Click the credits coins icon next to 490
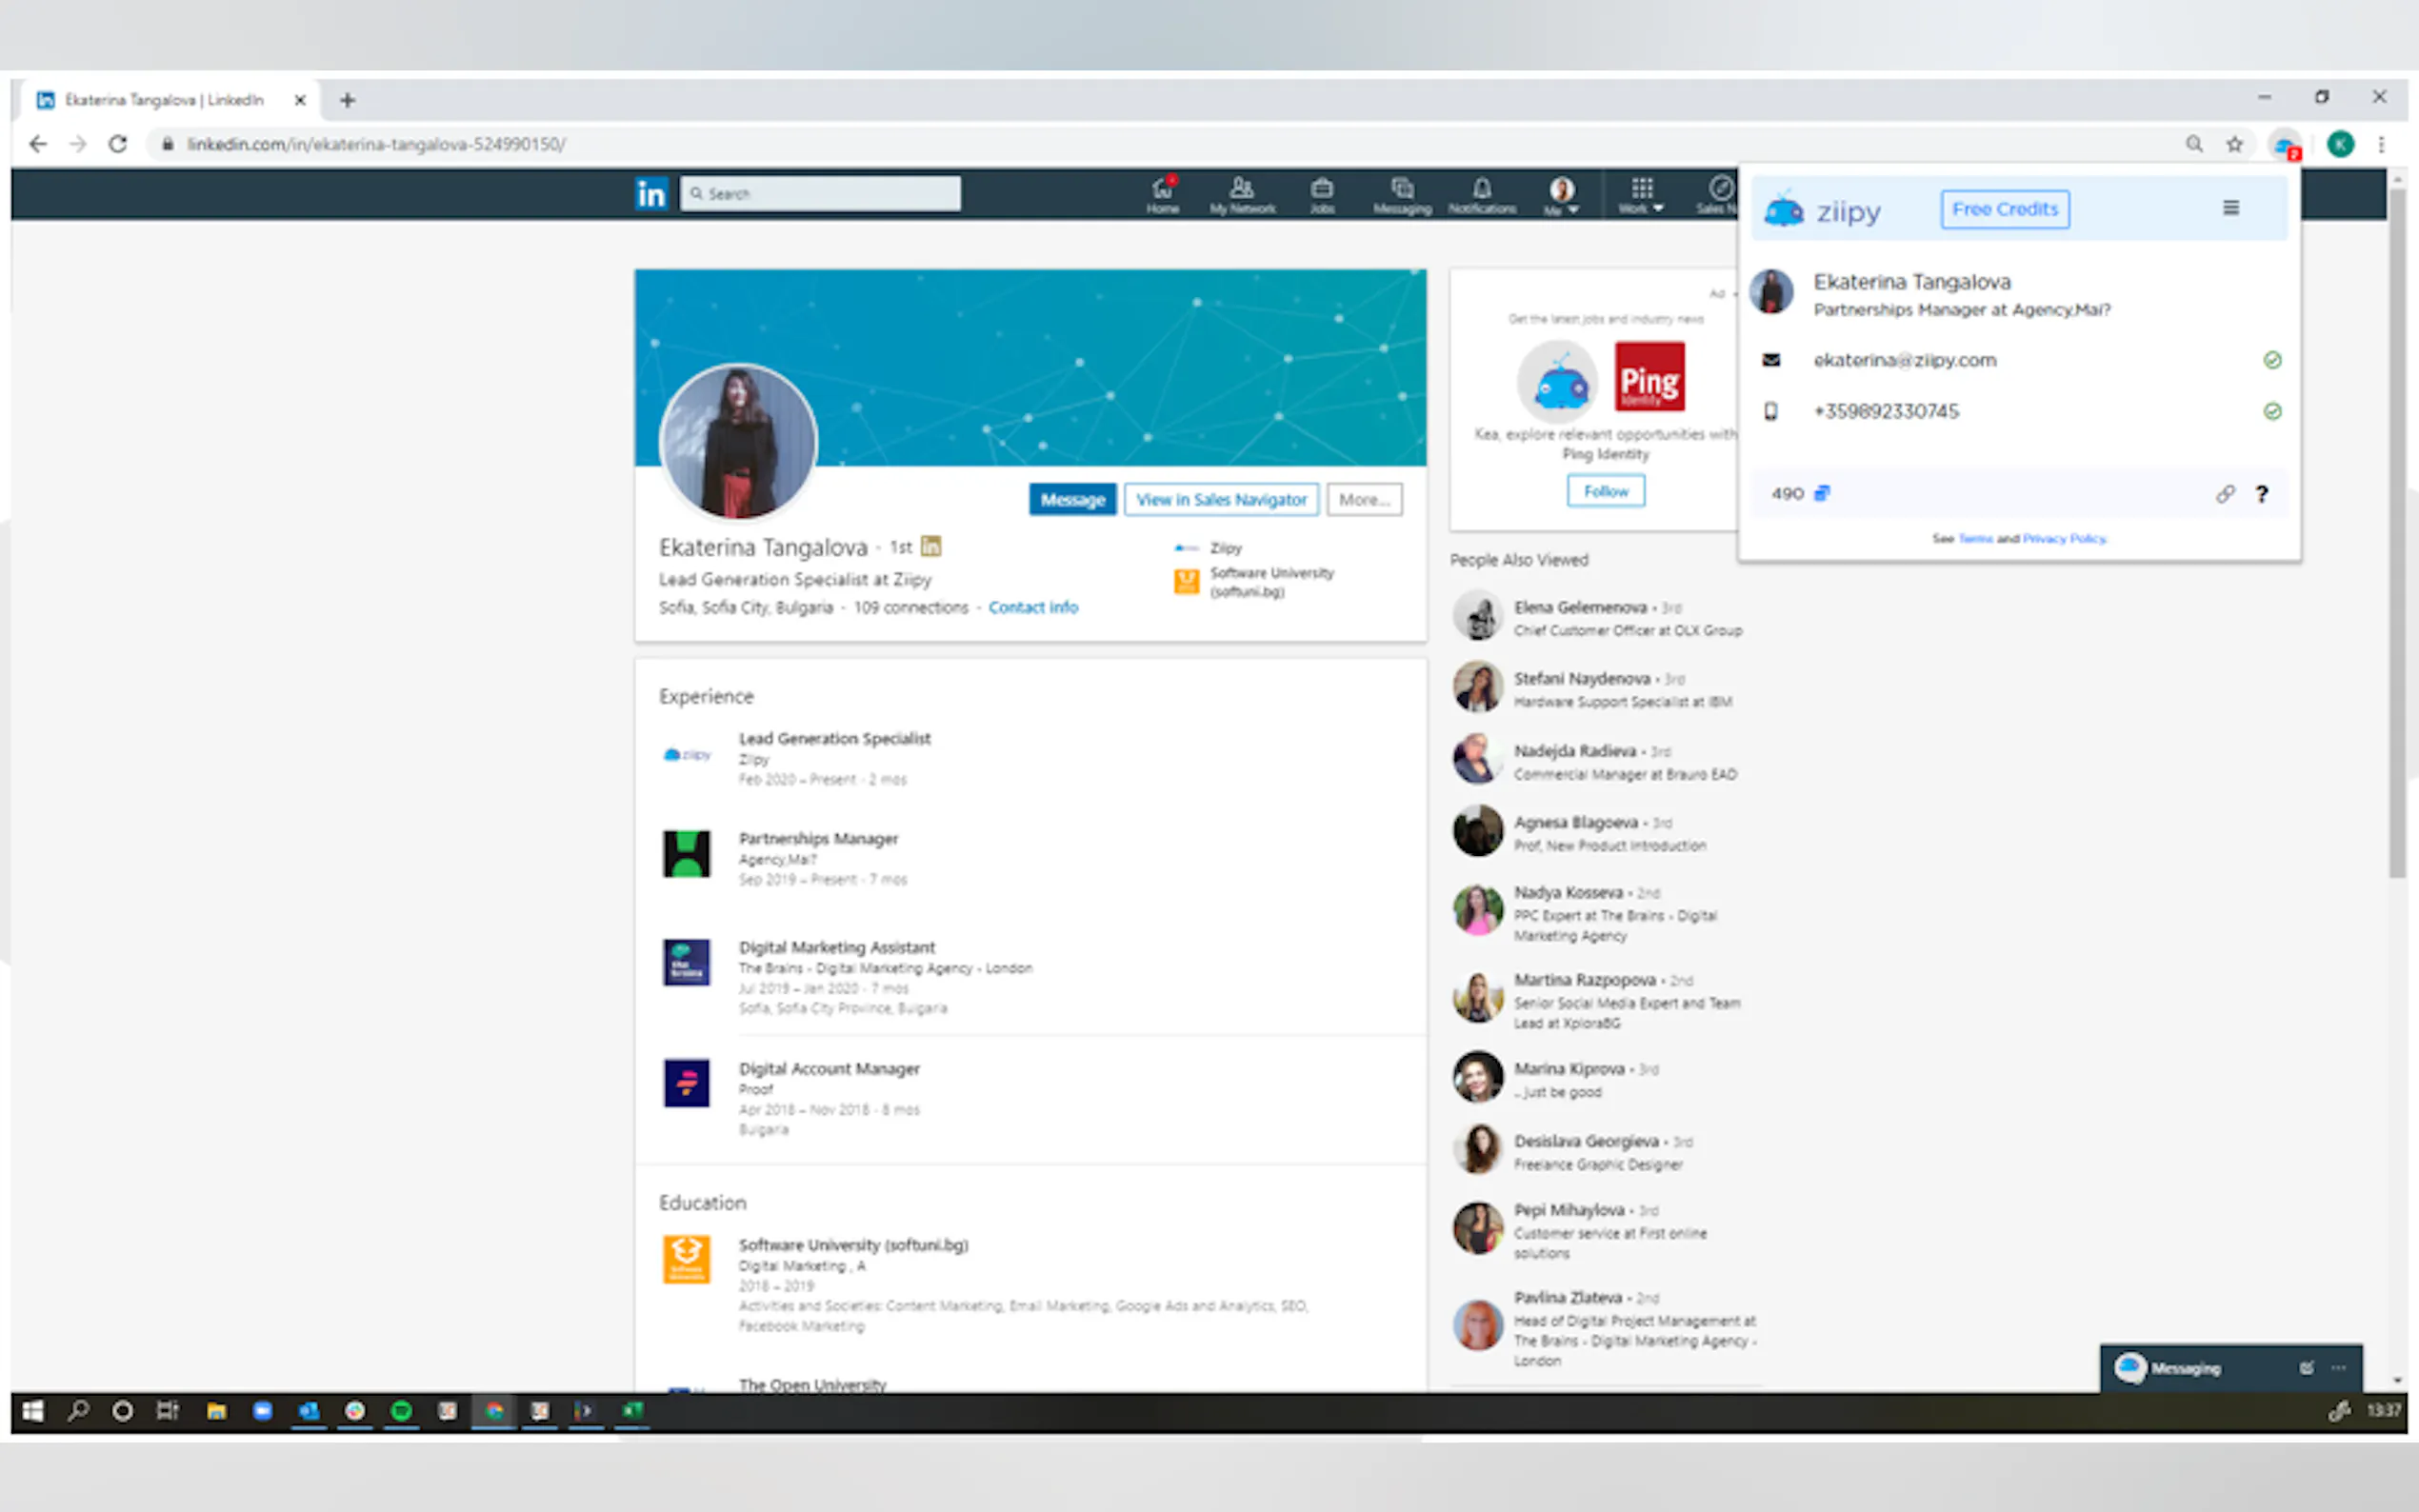 pos(1822,493)
